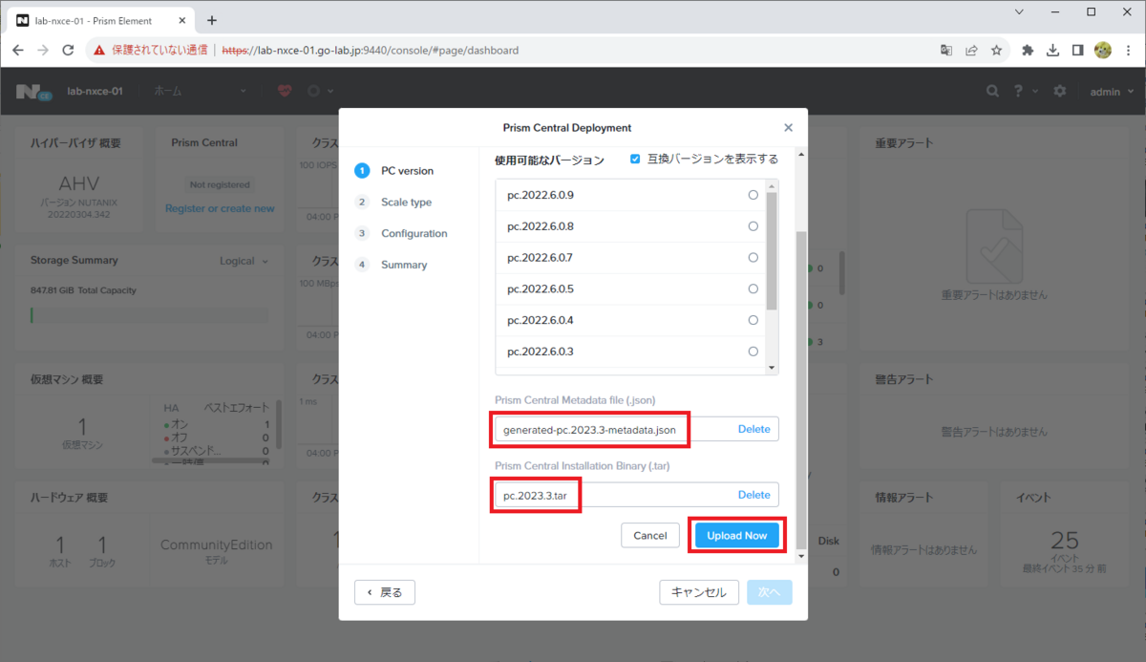
Task: Select the pc.2022.6.0.3 radio button
Action: pos(753,352)
